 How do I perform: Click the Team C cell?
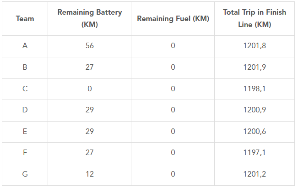tap(25, 89)
